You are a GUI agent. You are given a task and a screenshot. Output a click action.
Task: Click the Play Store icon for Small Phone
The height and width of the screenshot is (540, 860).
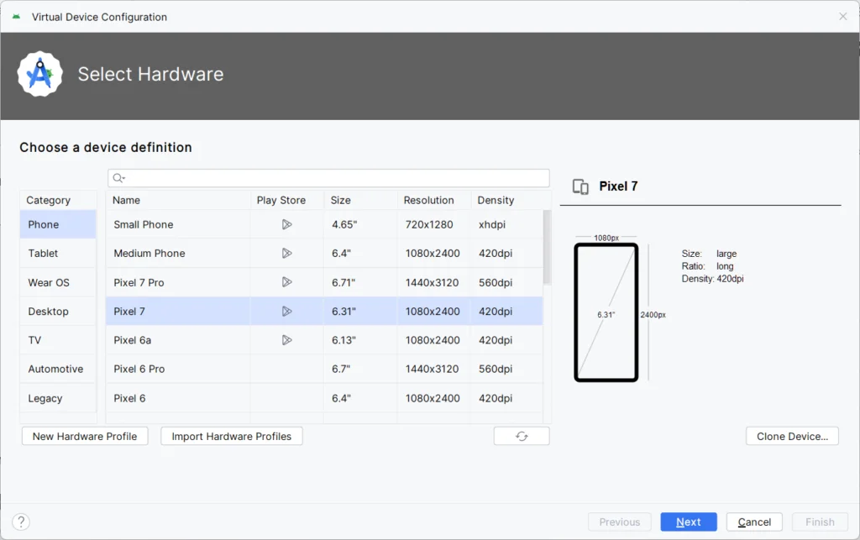click(x=286, y=224)
